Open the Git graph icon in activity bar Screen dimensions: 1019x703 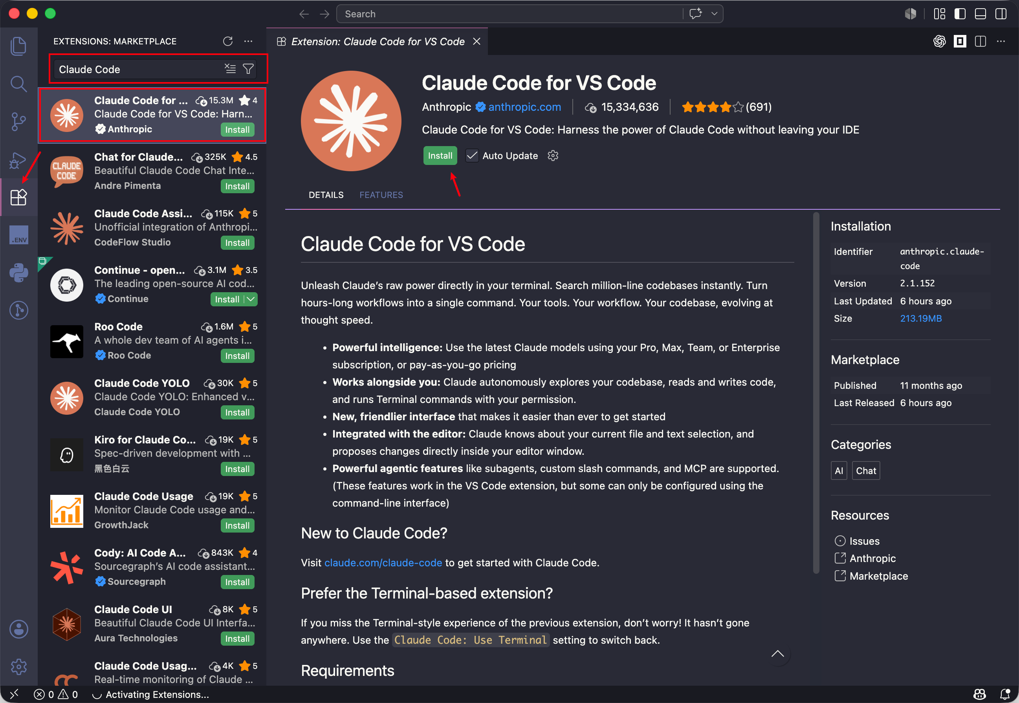[18, 311]
